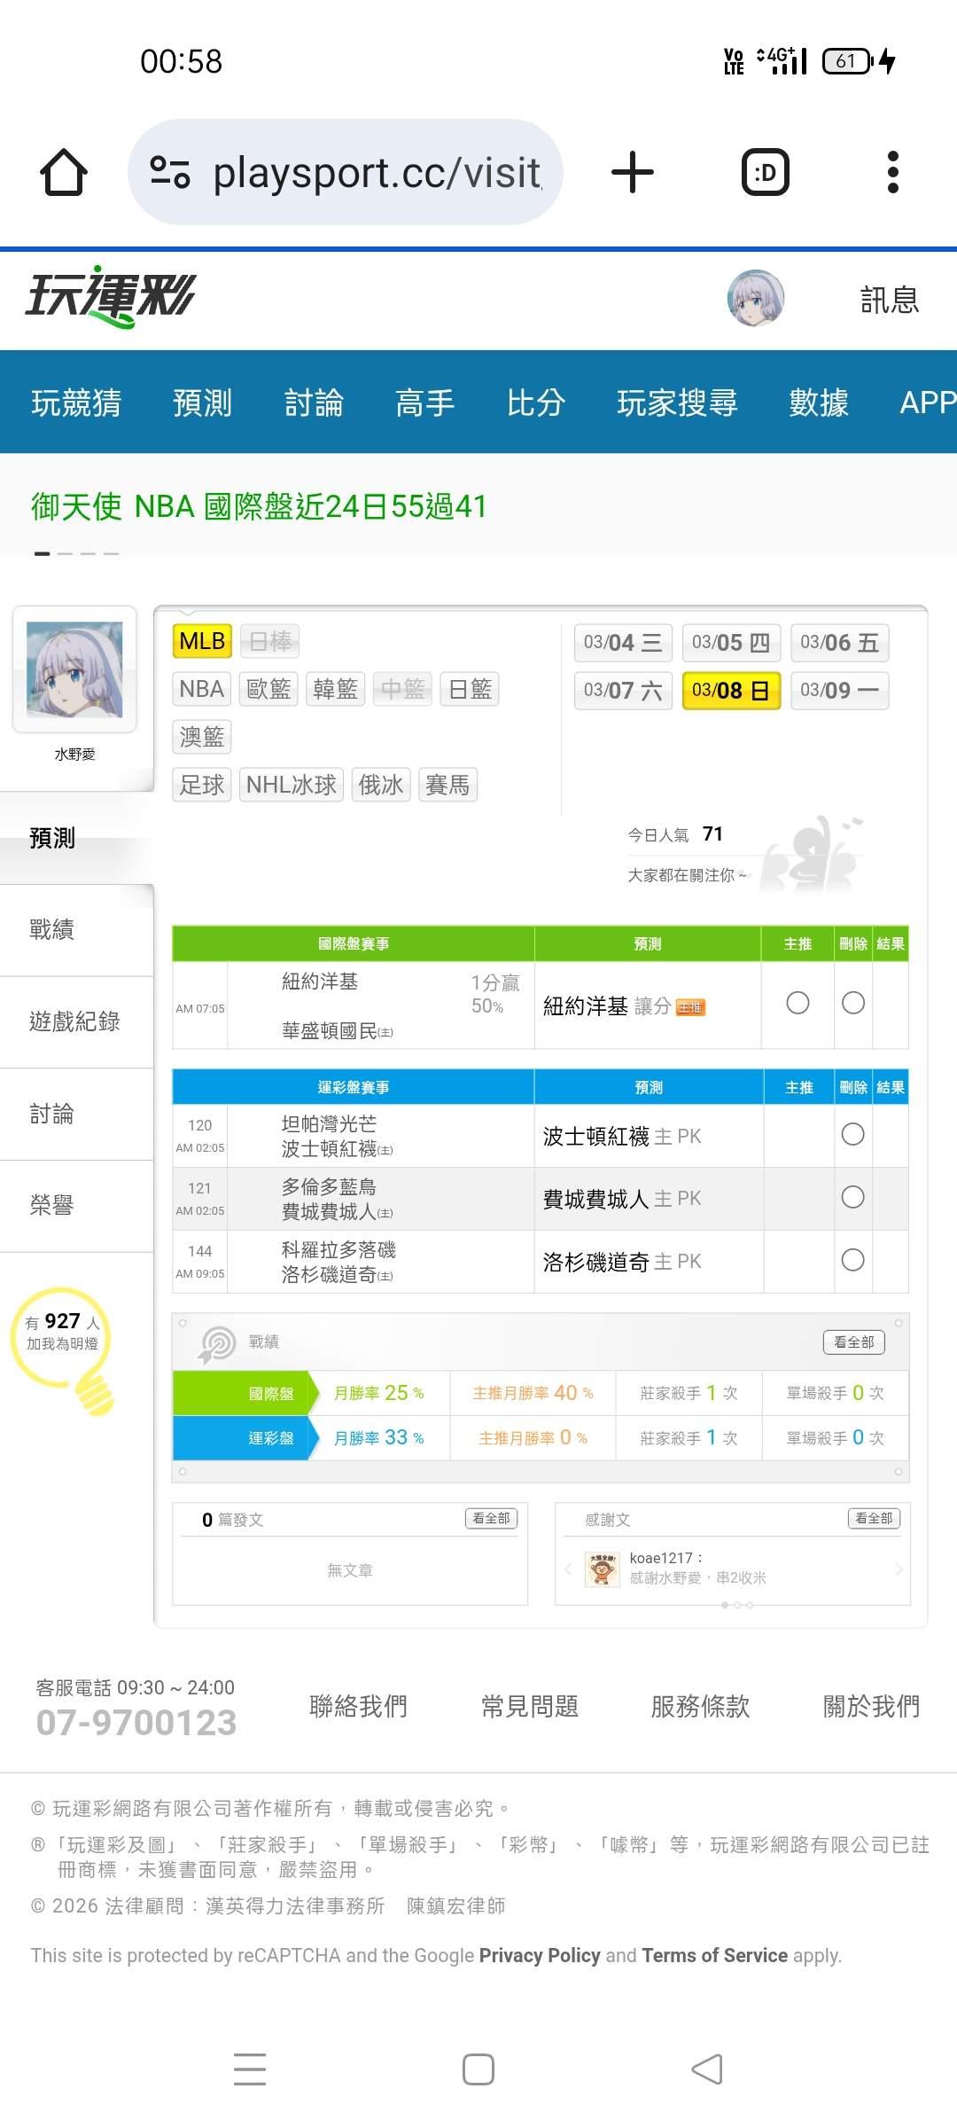Click 看全部 in 感謝文 panel
The image size is (957, 2128).
874,1518
